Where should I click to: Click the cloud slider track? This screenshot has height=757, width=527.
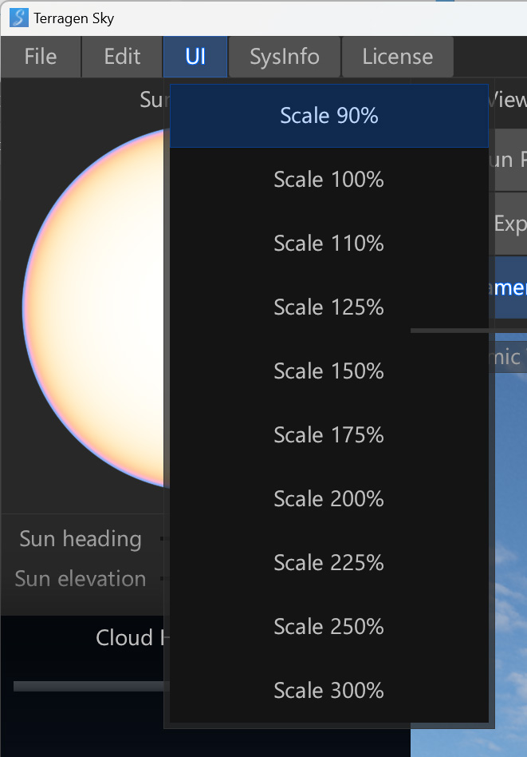tap(88, 686)
